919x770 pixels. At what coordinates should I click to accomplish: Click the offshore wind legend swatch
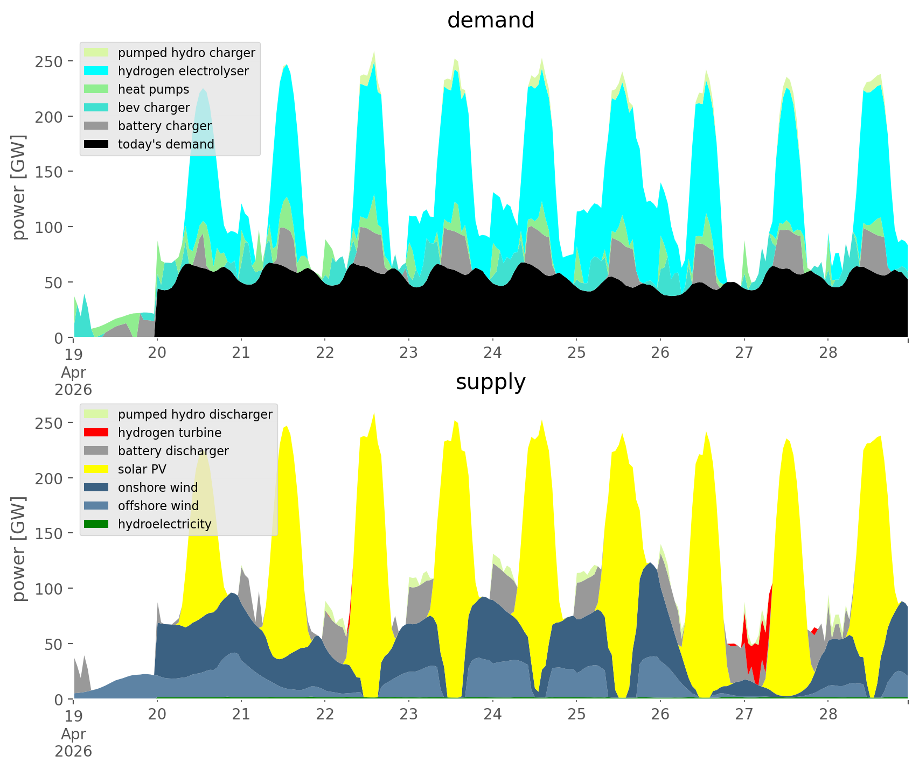[x=97, y=505]
